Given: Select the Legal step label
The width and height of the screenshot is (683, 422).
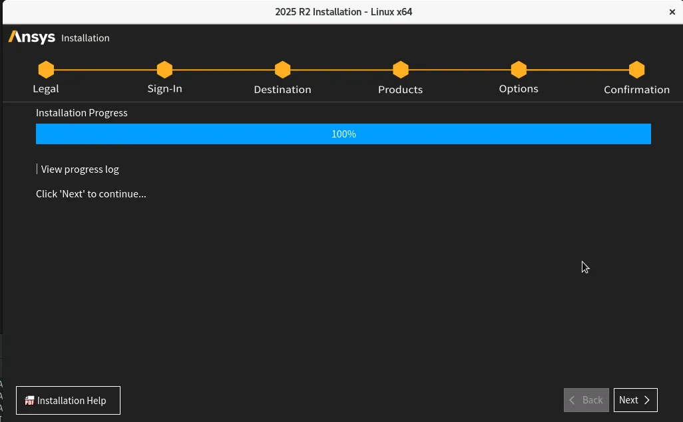Looking at the screenshot, I should coord(46,89).
